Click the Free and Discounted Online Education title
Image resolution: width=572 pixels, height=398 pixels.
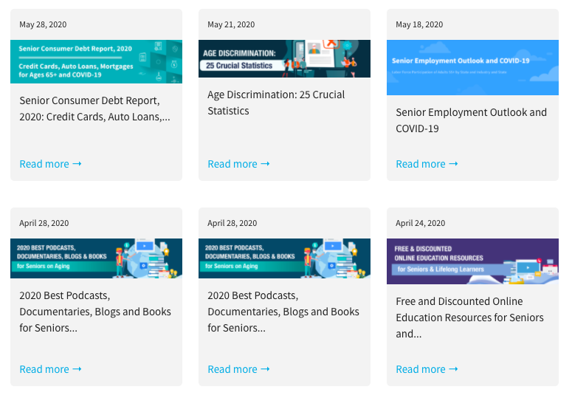coord(469,318)
